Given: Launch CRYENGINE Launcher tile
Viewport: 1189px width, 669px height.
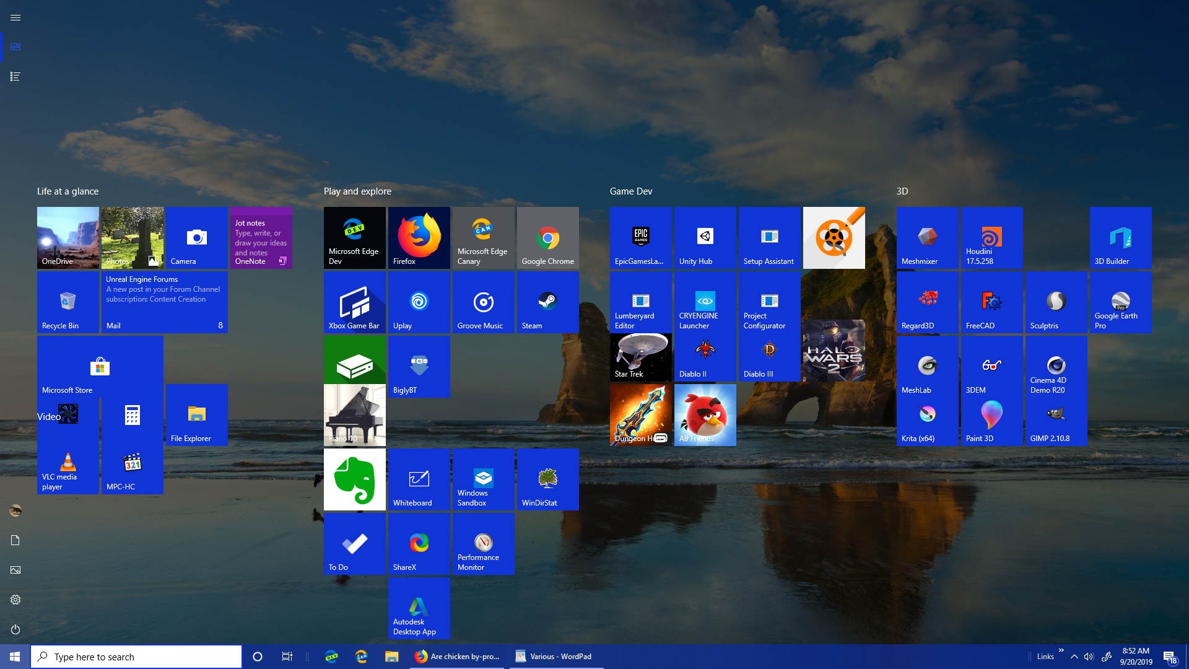Looking at the screenshot, I should click(705, 302).
